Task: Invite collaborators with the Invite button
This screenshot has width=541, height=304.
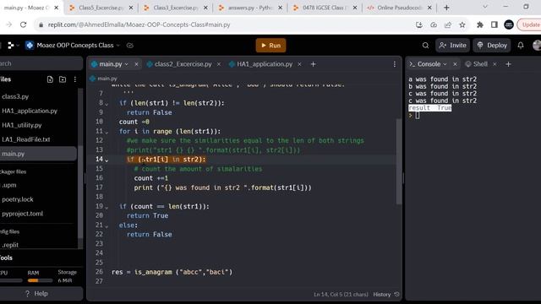Action: 453,45
